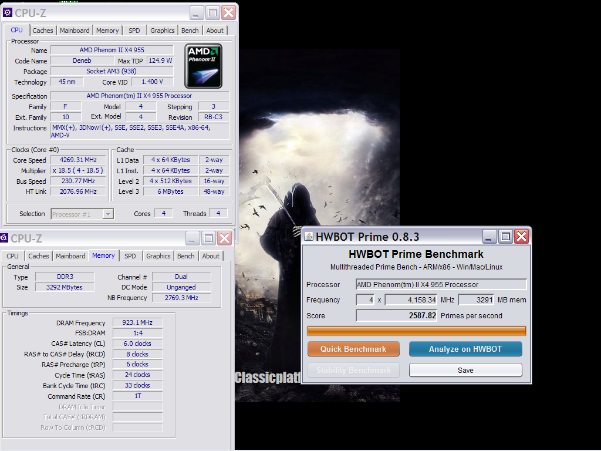Click the 'RB-C3' revision value

pyautogui.click(x=214, y=117)
